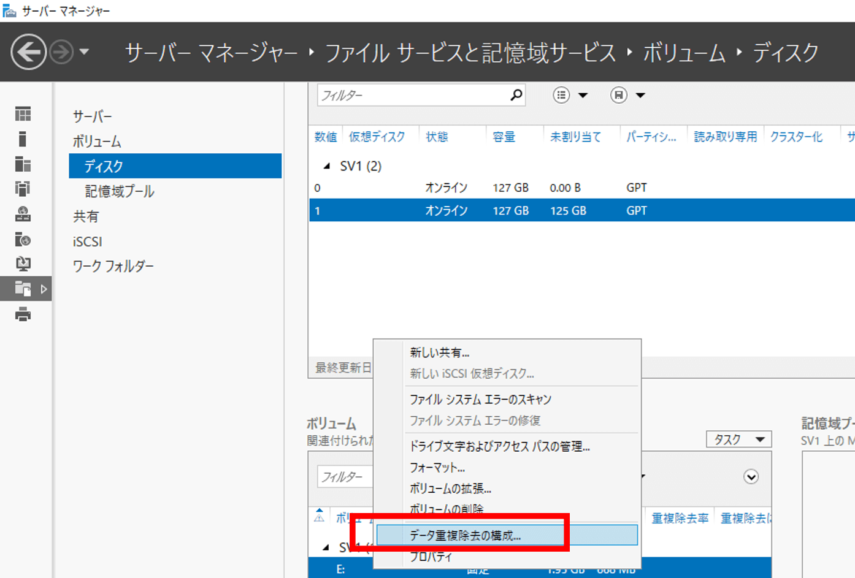Viewport: 855px width, 578px height.
Task: Open the fifth sidebar role icon with server
Action: [23, 214]
